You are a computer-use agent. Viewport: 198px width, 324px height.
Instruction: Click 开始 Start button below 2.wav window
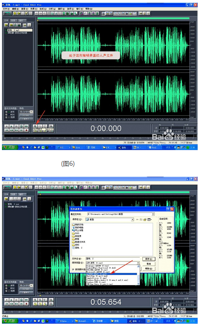click(x=10, y=321)
